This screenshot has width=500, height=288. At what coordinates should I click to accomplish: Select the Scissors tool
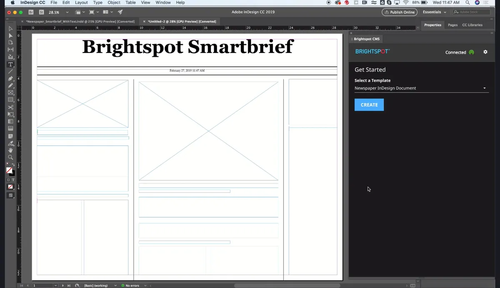point(10,107)
